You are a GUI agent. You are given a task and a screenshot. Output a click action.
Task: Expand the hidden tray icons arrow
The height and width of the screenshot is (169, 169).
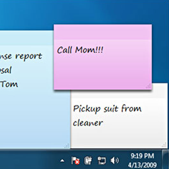[x=62, y=161]
